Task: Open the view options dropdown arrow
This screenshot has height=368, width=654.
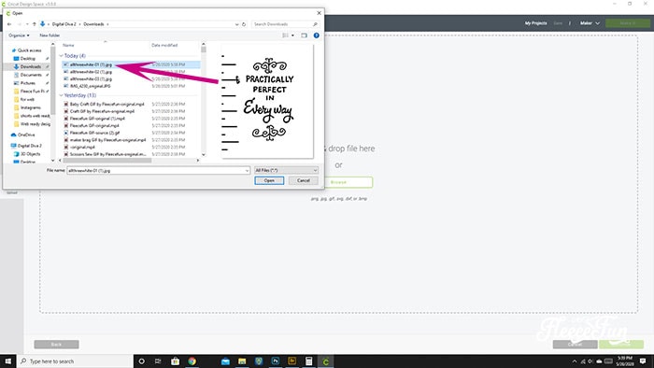Action: [292, 35]
